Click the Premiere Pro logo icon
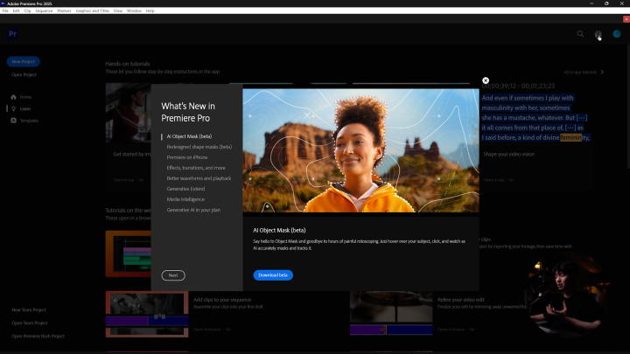The image size is (630, 354). pyautogui.click(x=13, y=34)
